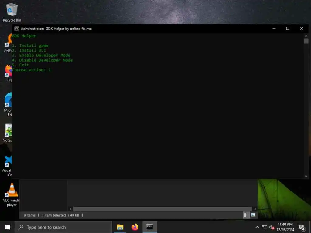
Task: Open Firefox from the taskbar
Action: (135, 227)
